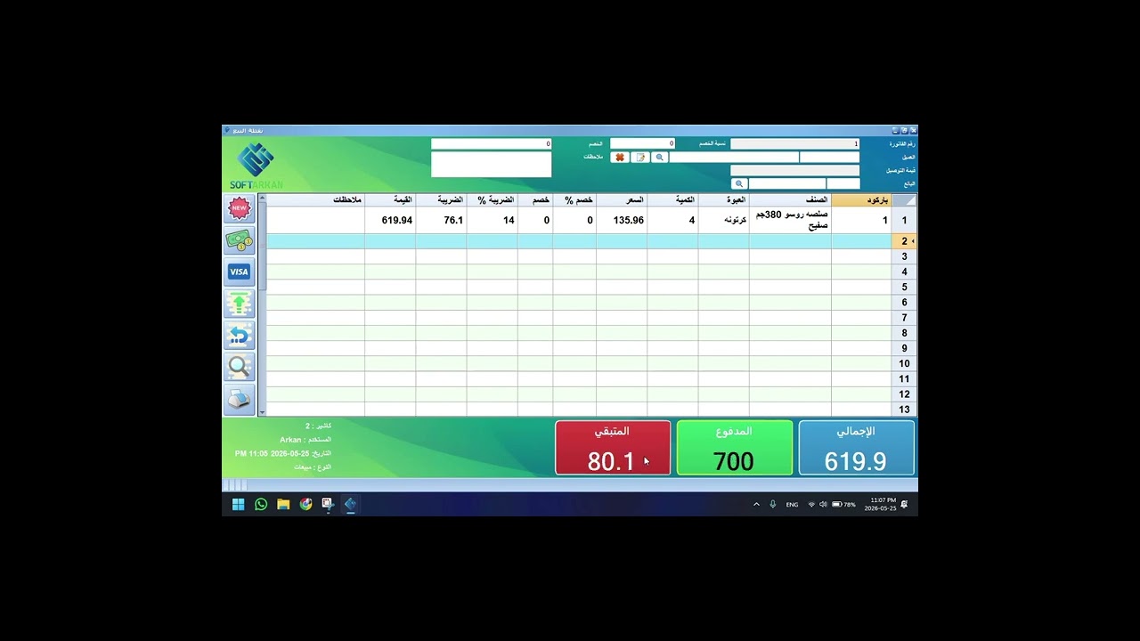
Task: Select row header number 2
Action: (904, 241)
